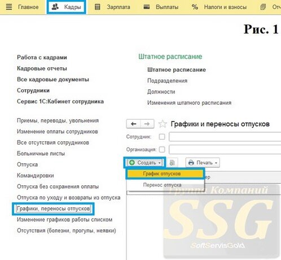Select Перенос отпуска from the menu
Image resolution: width=281 pixels, height=260 pixels.
click(x=162, y=185)
